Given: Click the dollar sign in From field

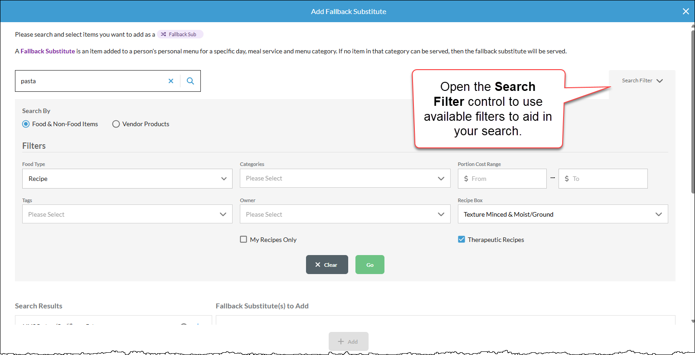Looking at the screenshot, I should [466, 179].
